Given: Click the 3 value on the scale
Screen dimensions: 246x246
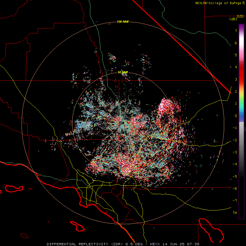Looking at the screenshot, I should click(236, 79).
